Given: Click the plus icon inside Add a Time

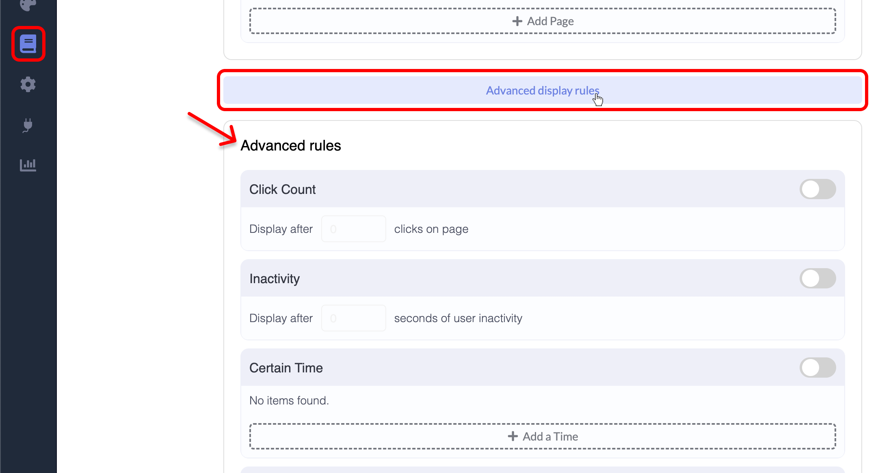Looking at the screenshot, I should pos(512,436).
